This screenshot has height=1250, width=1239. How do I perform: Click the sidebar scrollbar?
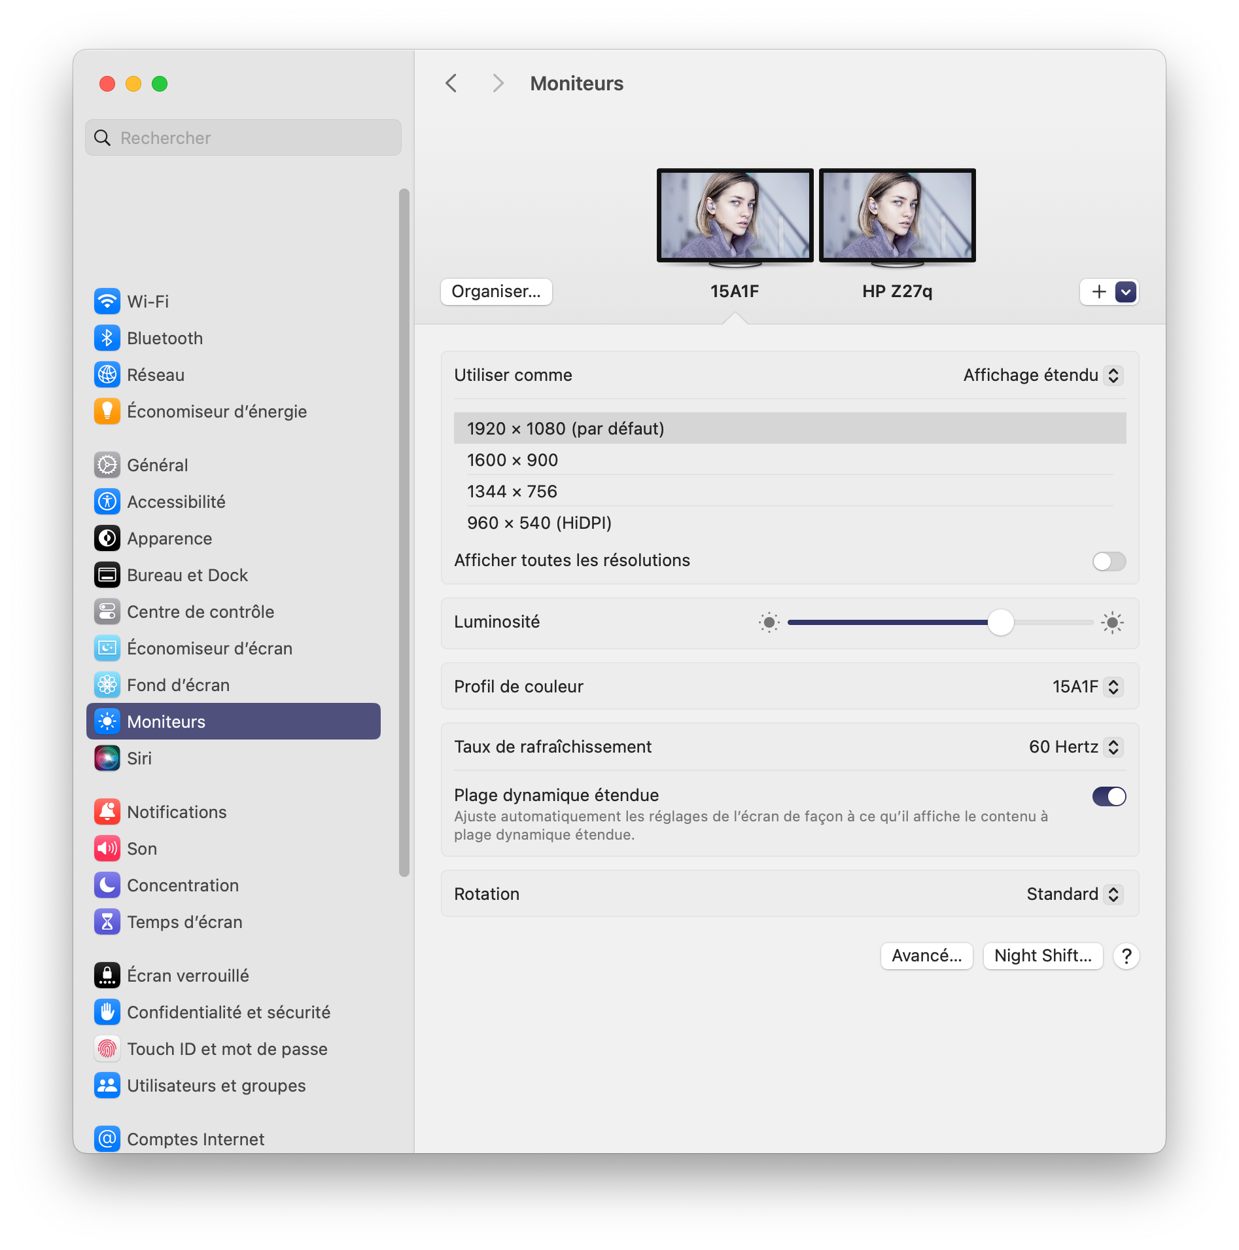(x=404, y=532)
